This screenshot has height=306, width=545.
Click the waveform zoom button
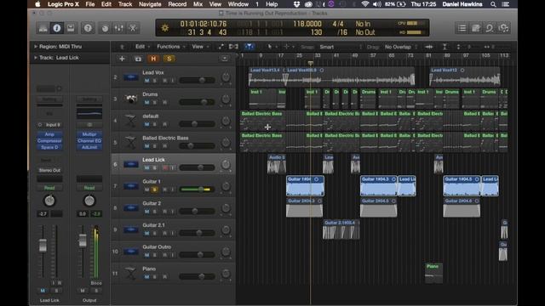tap(429, 47)
